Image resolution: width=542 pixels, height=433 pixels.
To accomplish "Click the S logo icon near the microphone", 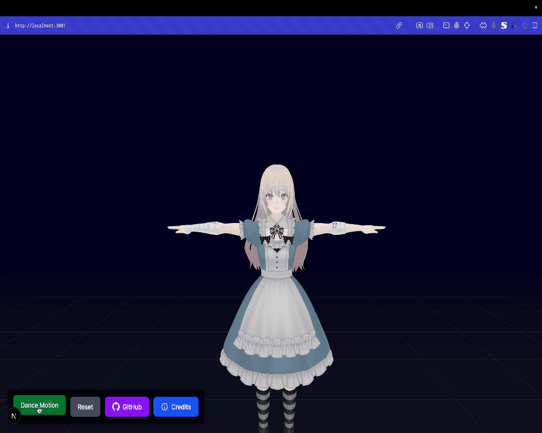I will click(x=504, y=25).
